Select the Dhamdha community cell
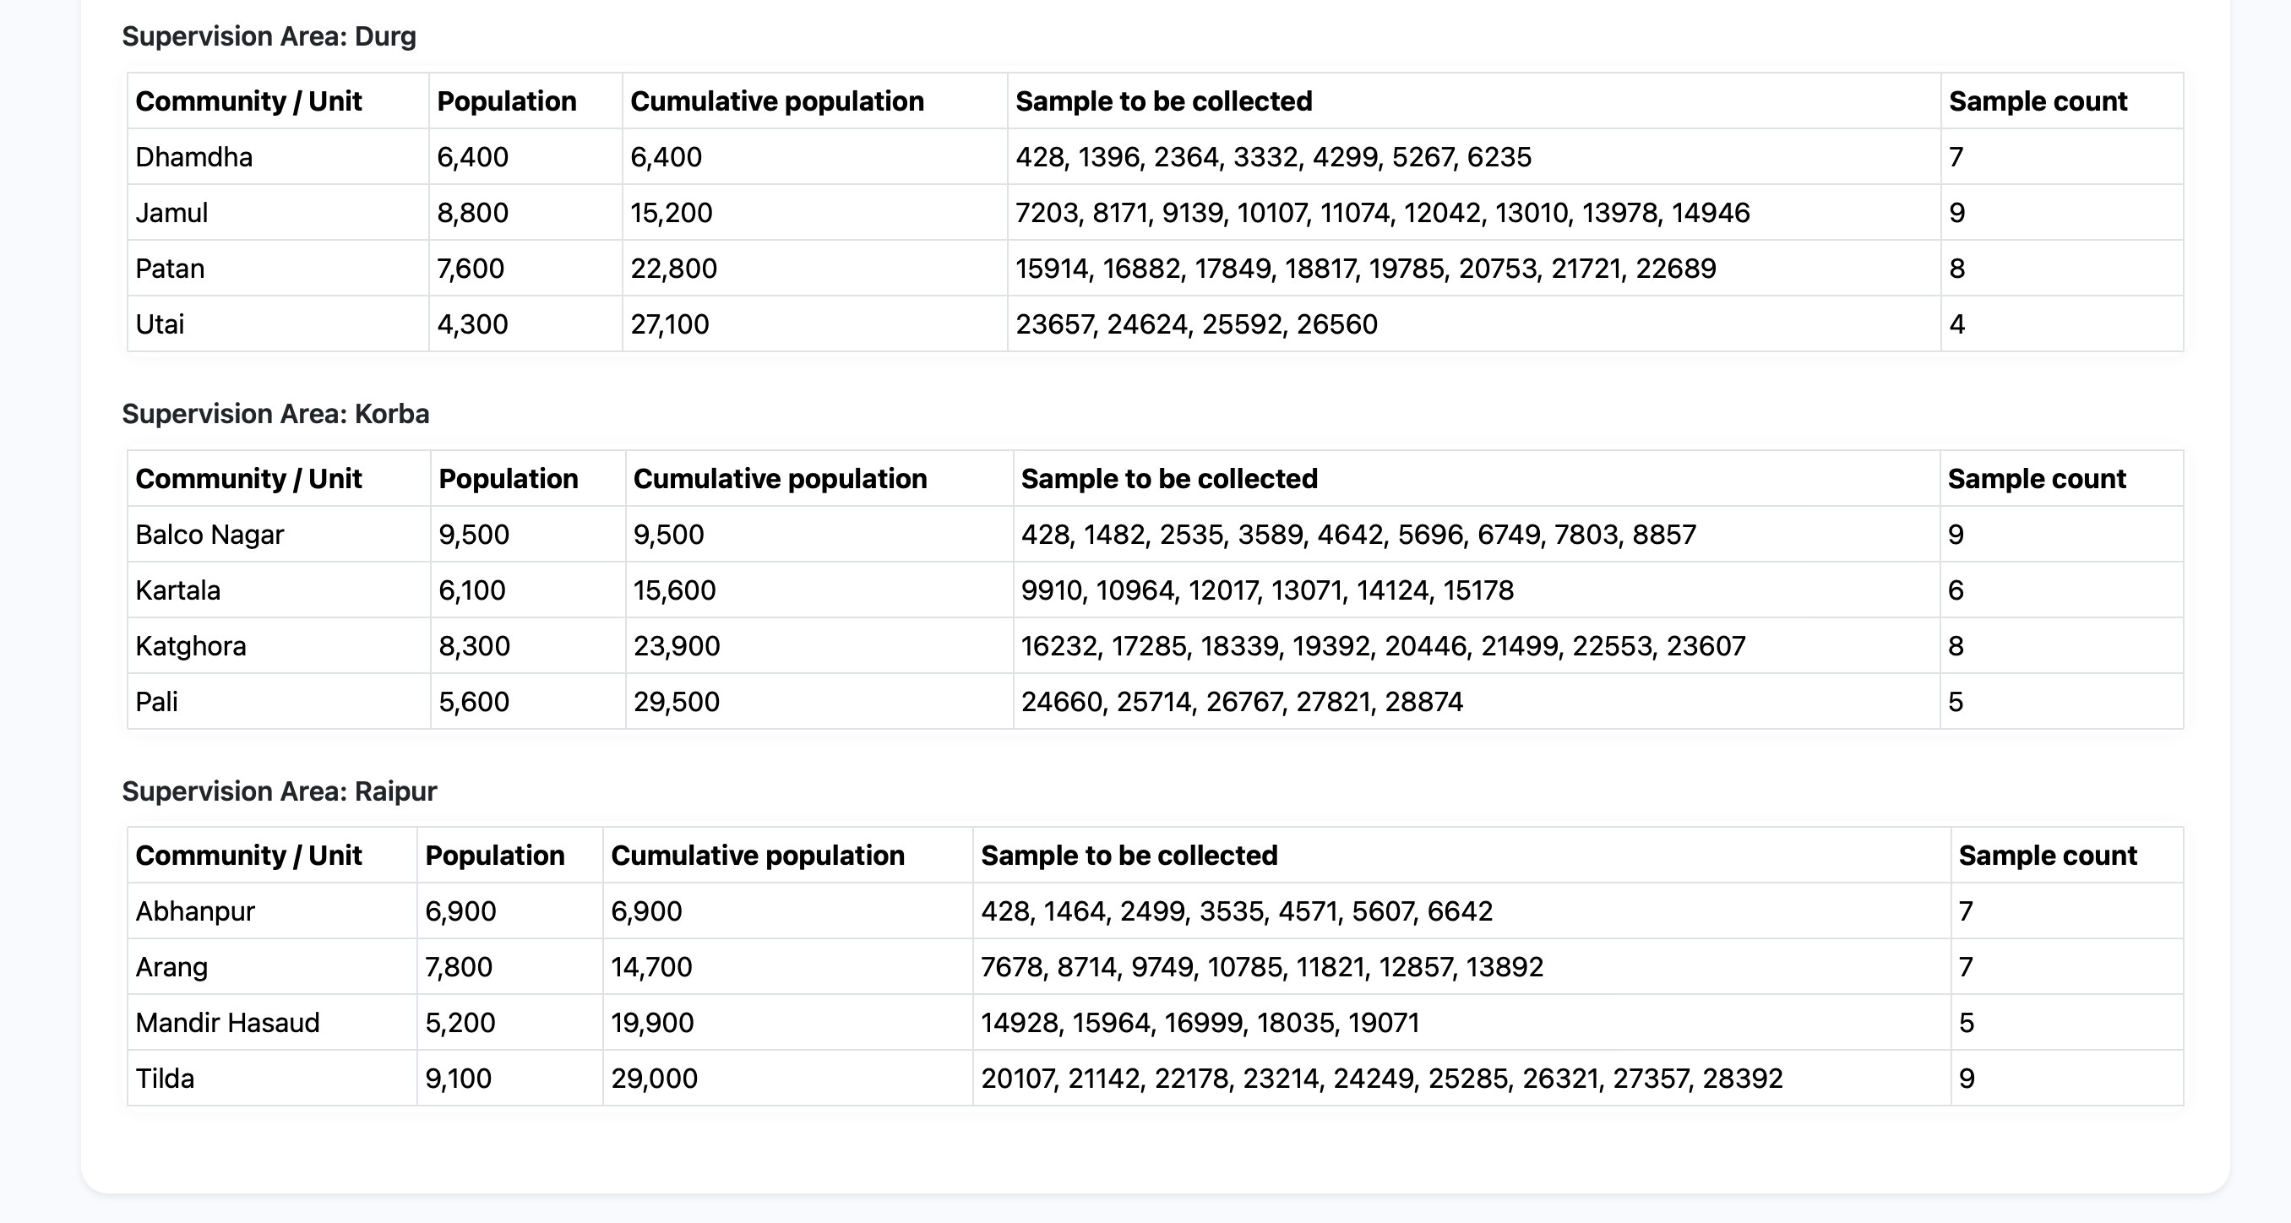The image size is (2291, 1223). tap(194, 156)
